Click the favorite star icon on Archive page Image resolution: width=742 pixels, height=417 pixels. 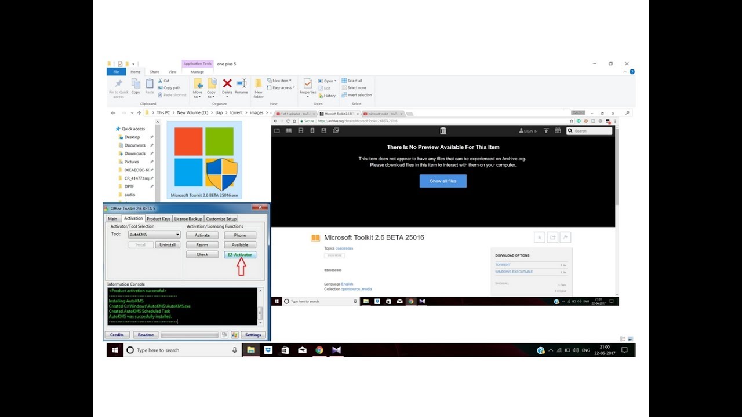point(539,237)
